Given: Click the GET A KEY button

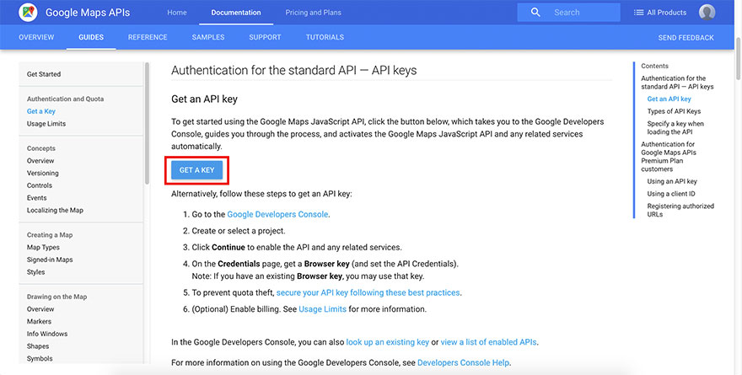Looking at the screenshot, I should coord(196,169).
